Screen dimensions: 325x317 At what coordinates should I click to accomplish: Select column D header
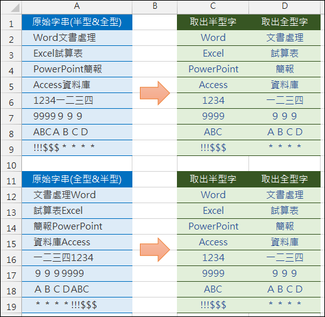[x=285, y=7]
